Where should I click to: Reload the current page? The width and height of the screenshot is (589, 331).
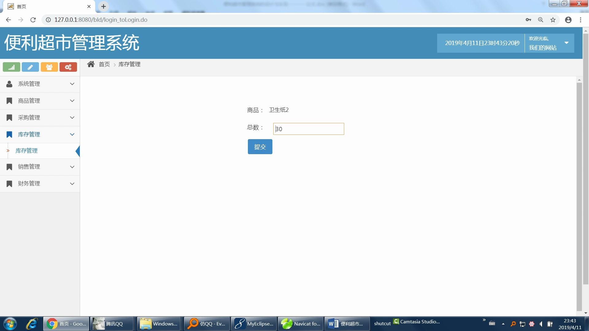[33, 20]
